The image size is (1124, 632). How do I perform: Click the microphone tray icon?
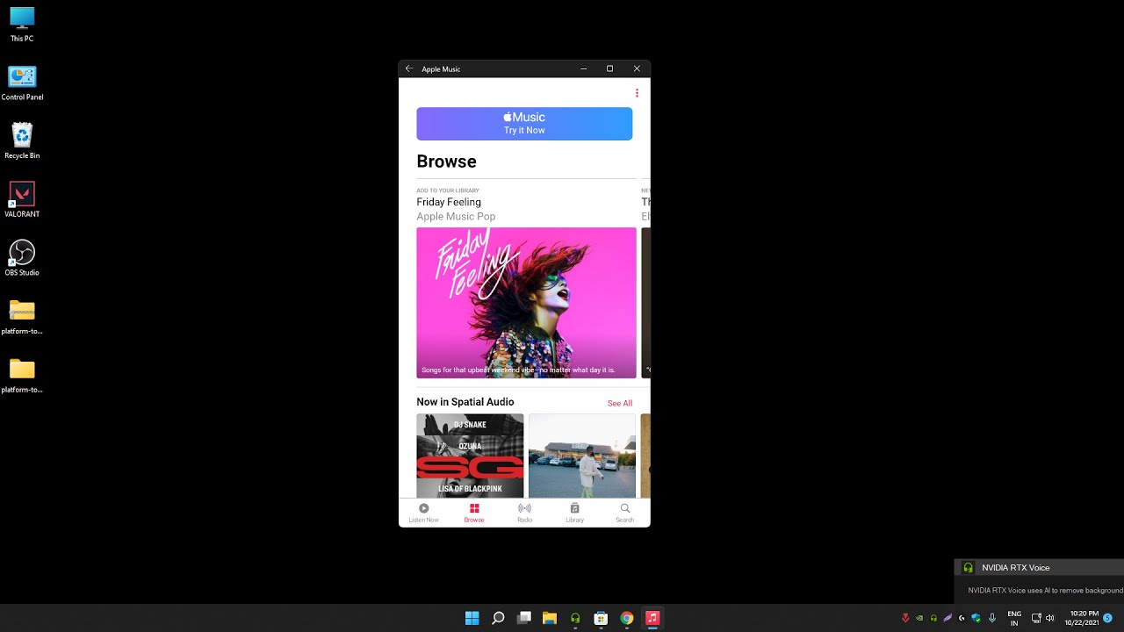coord(992,618)
